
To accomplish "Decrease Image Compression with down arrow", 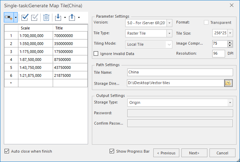I will (x=230, y=46).
